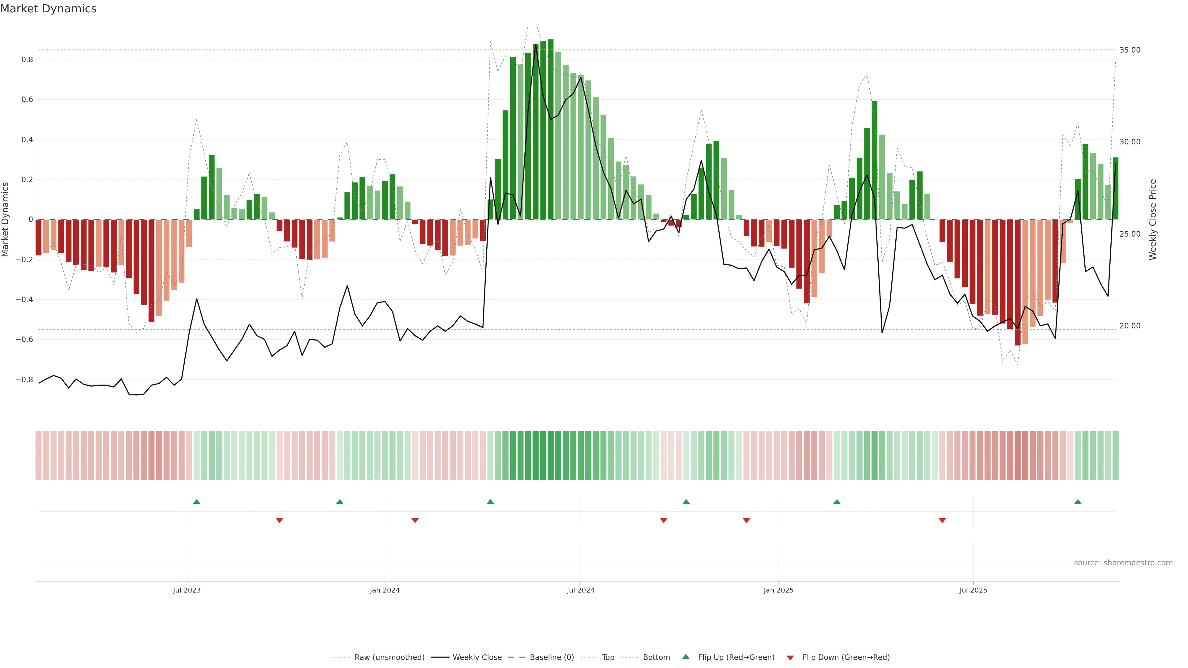Screen dimensions: 1188x668
Task: Toggle the Weekly Close legend entry
Action: click(x=477, y=657)
